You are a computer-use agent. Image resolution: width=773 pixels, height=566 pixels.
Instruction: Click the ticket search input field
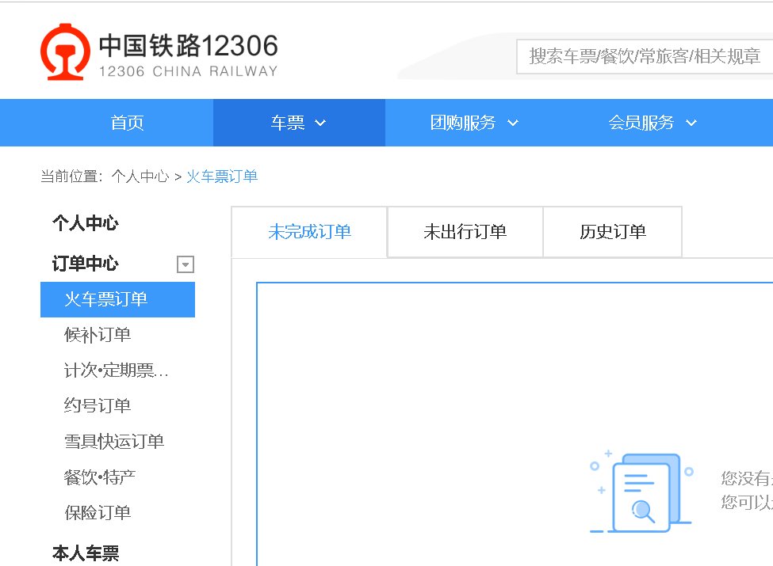(x=642, y=56)
